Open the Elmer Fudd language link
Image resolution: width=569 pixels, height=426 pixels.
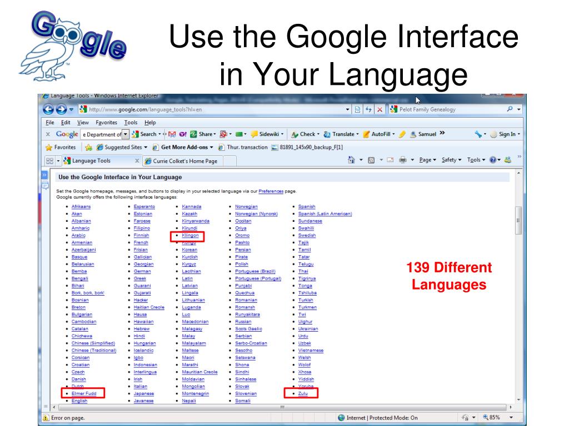click(84, 393)
